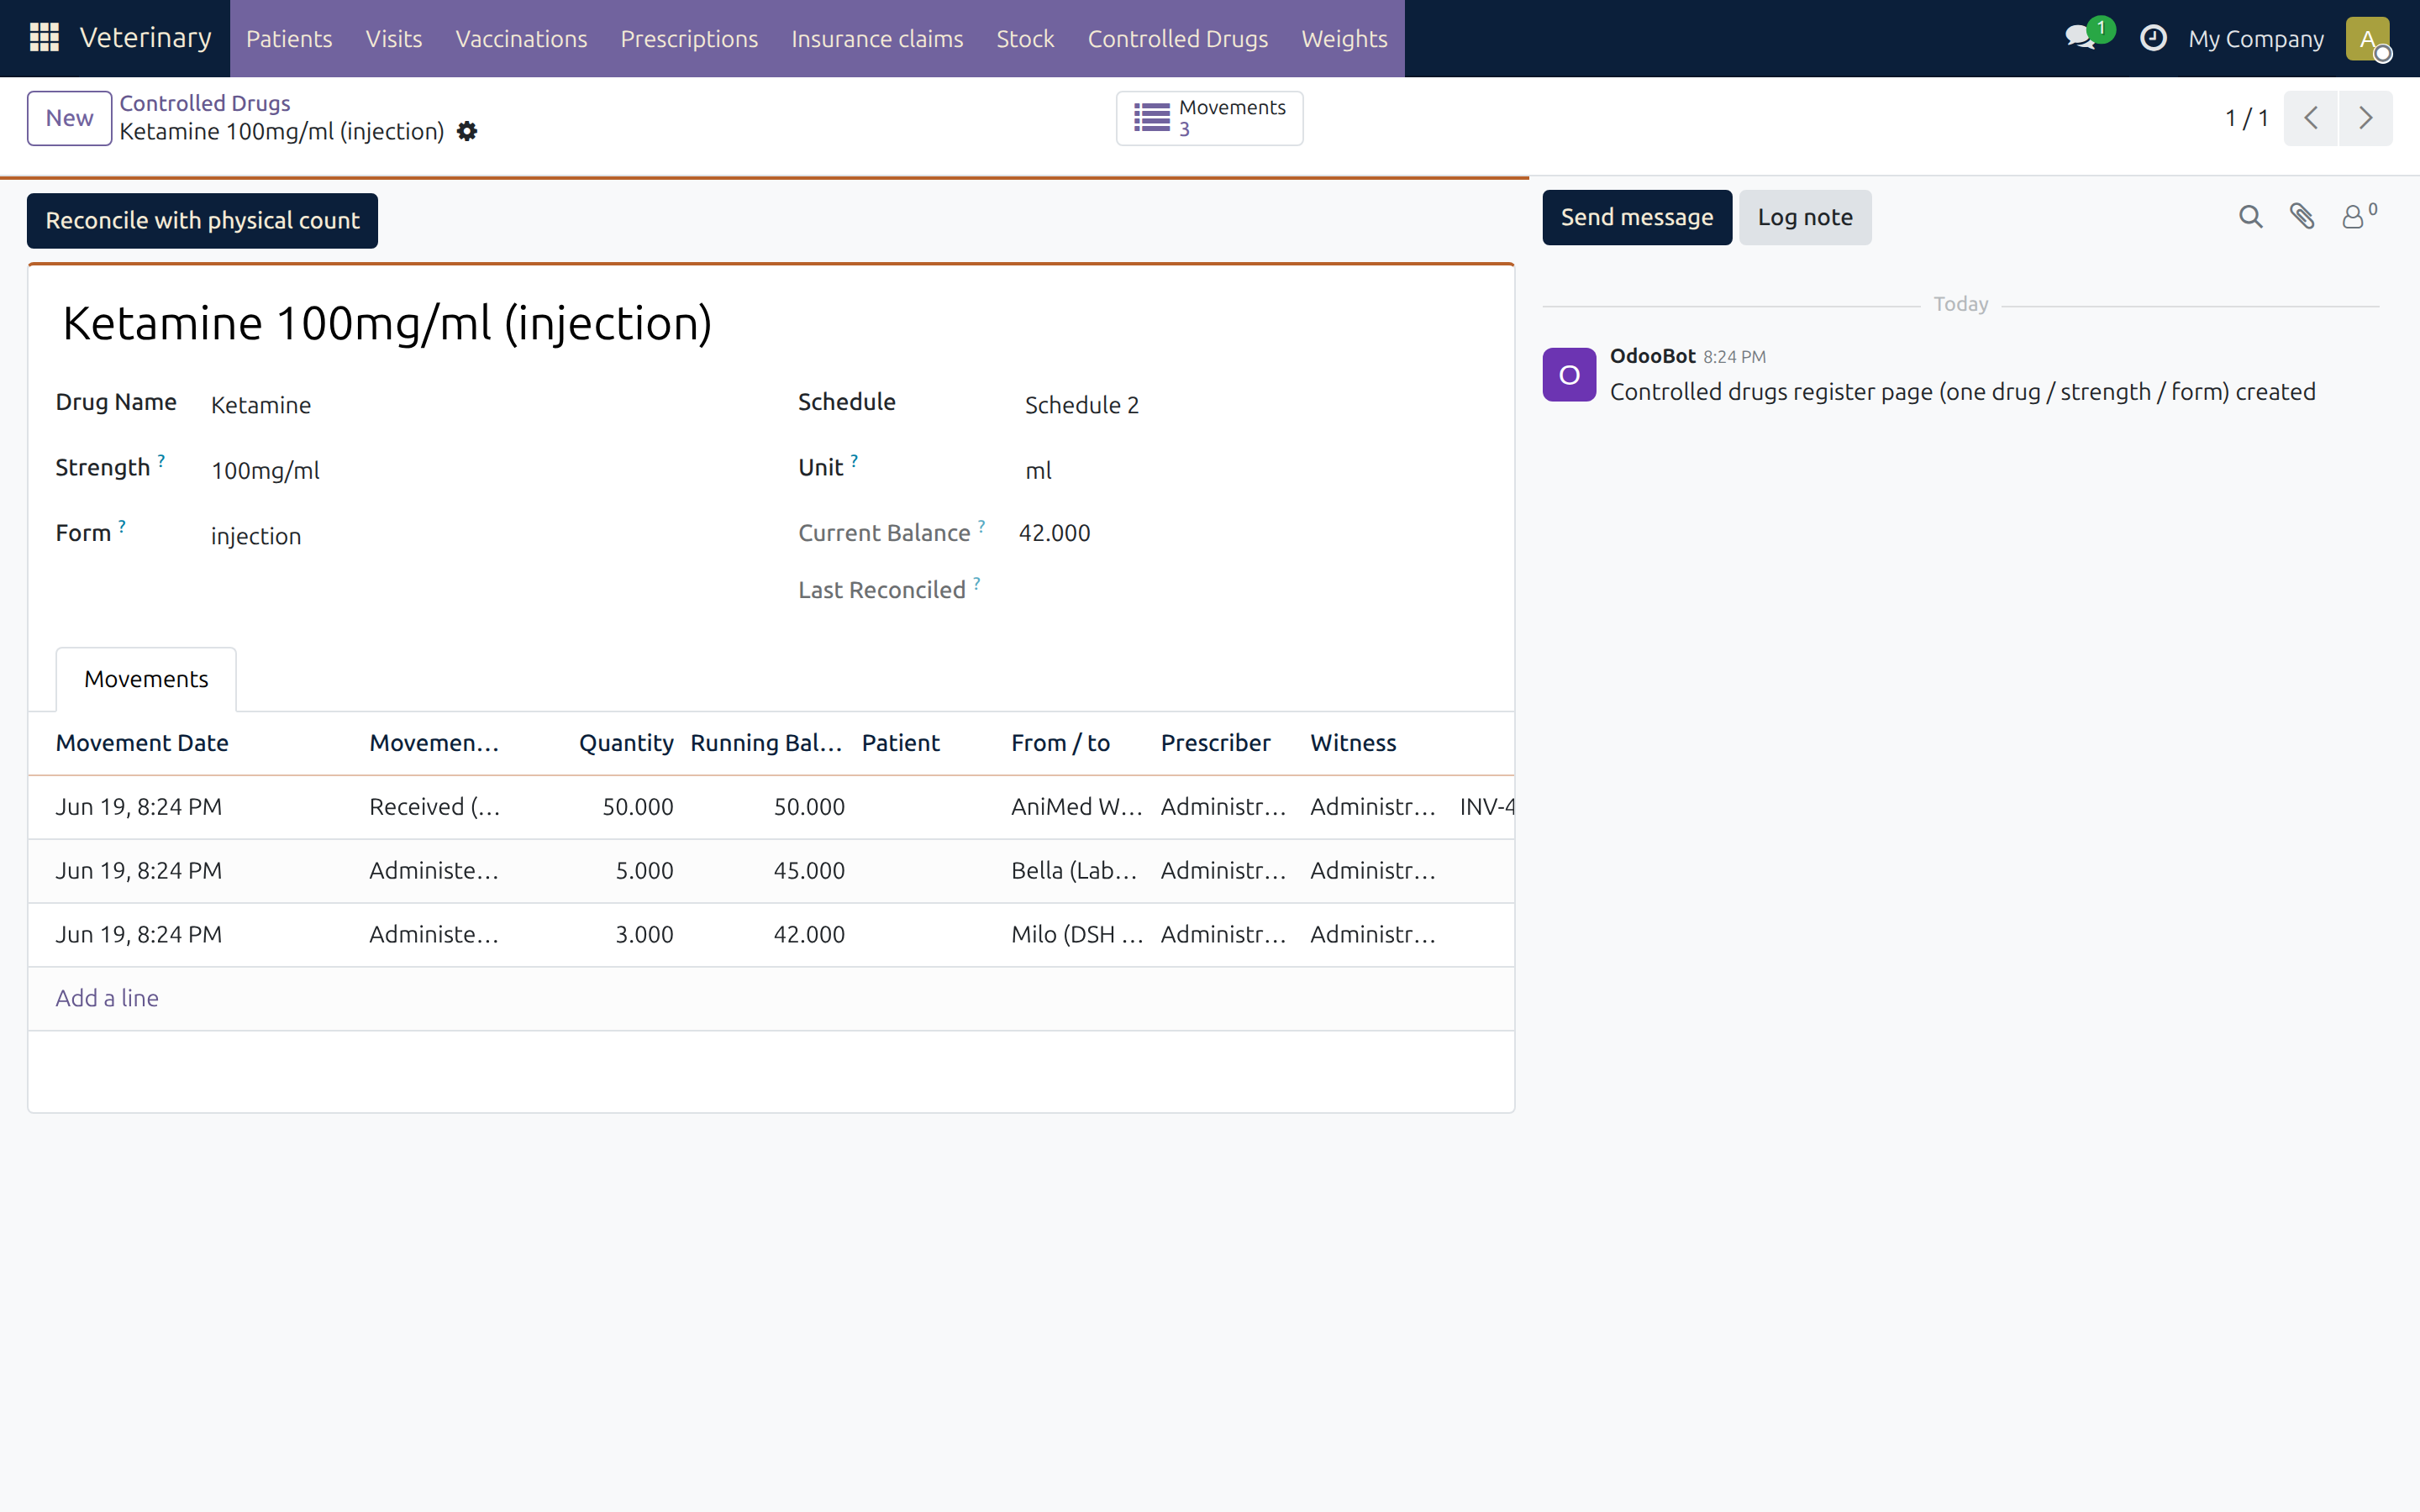
Task: Show Form field help tooltip
Action: tap(122, 526)
